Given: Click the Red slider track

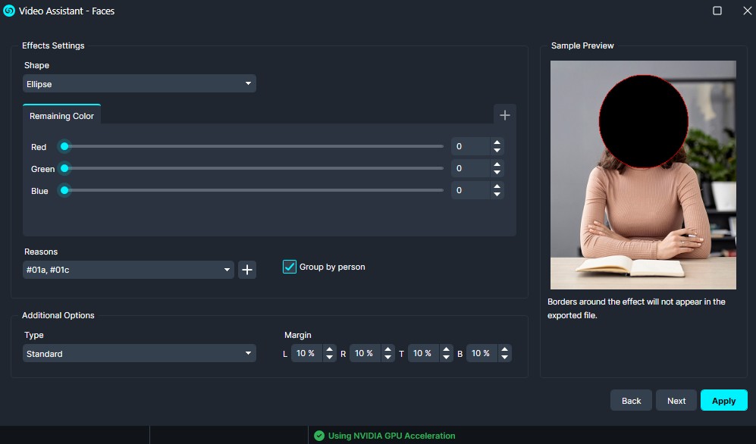Looking at the screenshot, I should (x=253, y=146).
